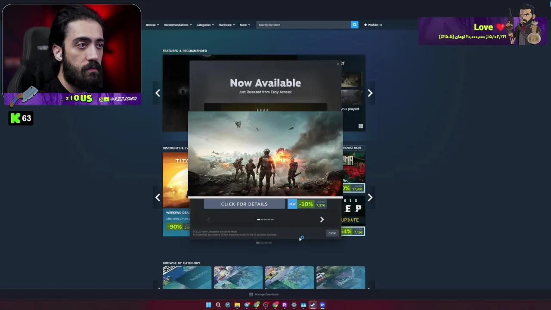Click the Windows platform icon on featured banner
Viewport: 551px width, 310px height.
click(x=361, y=126)
